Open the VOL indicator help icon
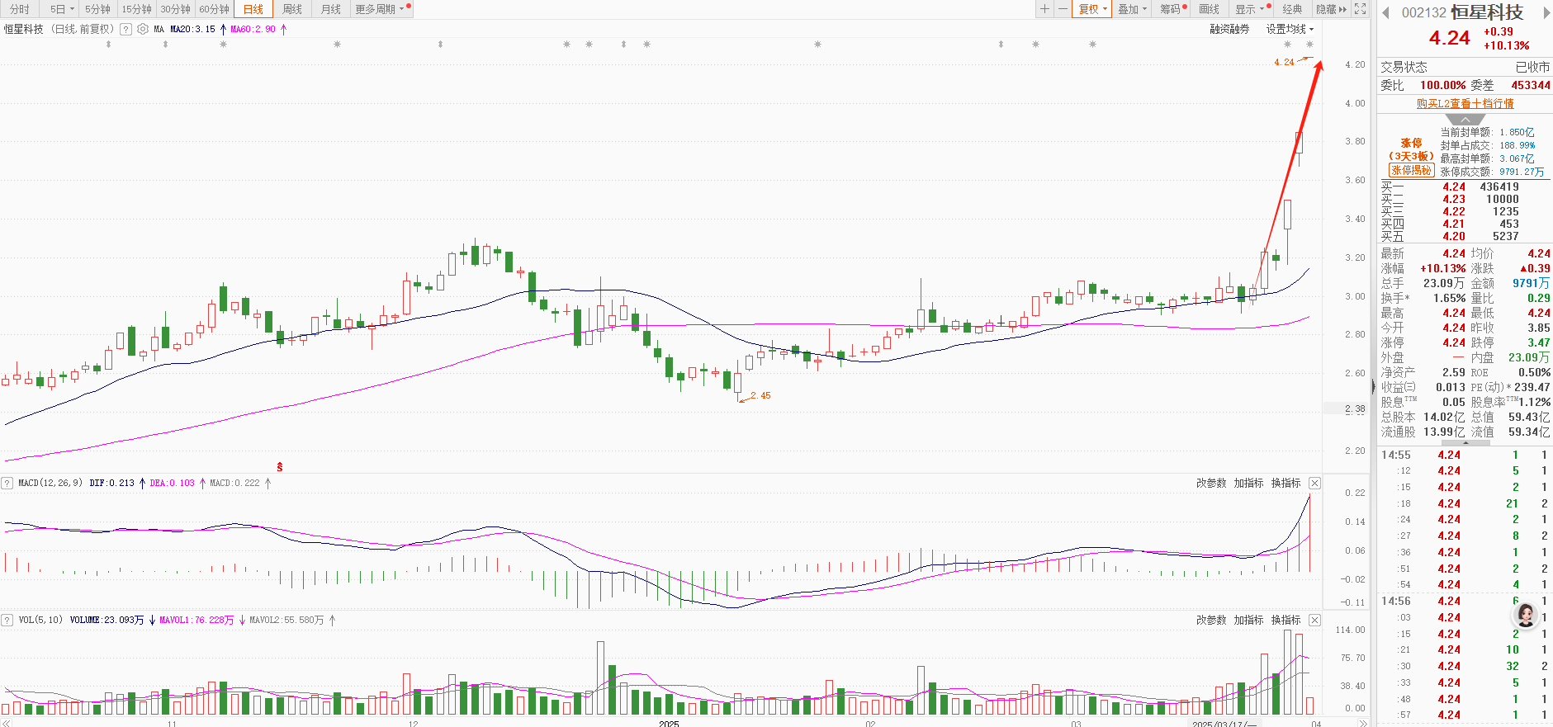This screenshot has width=1553, height=727. (7, 620)
